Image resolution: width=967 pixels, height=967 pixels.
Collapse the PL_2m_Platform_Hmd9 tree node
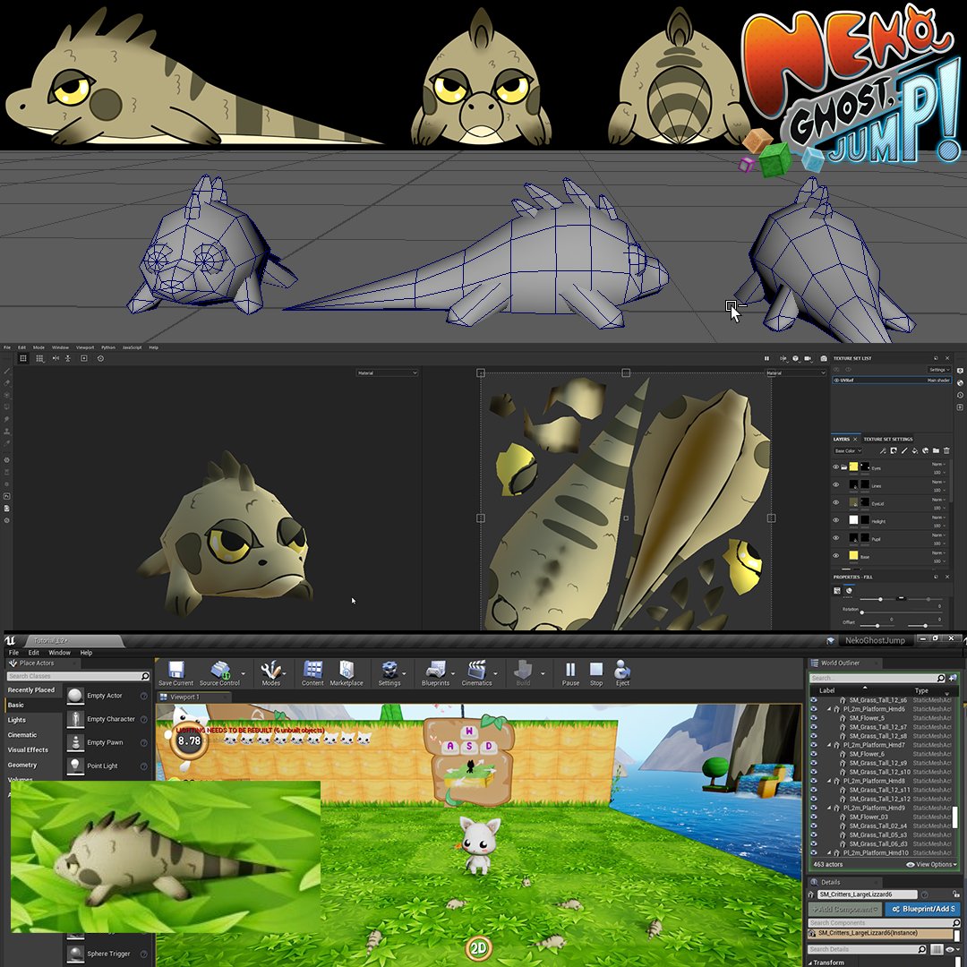pos(829,808)
